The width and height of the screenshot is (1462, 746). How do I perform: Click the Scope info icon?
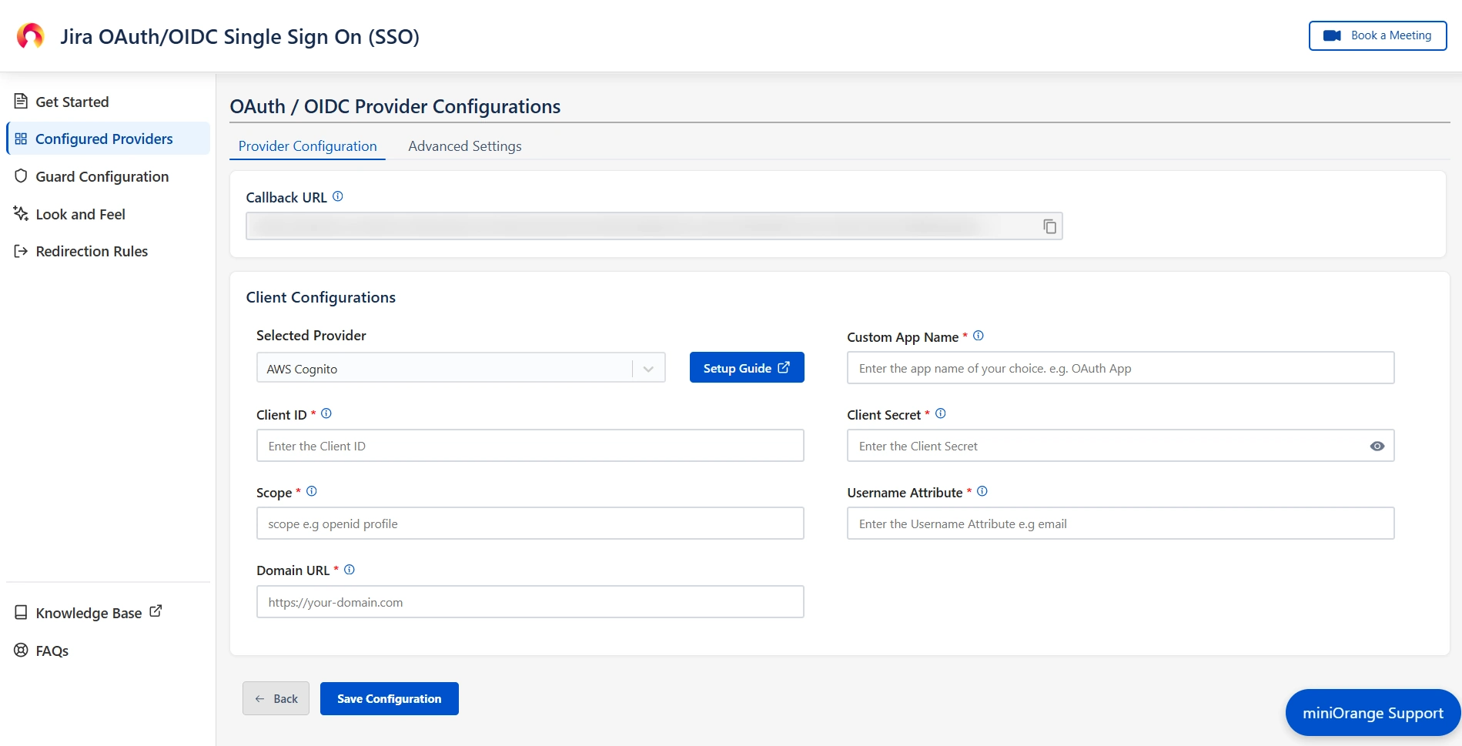point(312,491)
